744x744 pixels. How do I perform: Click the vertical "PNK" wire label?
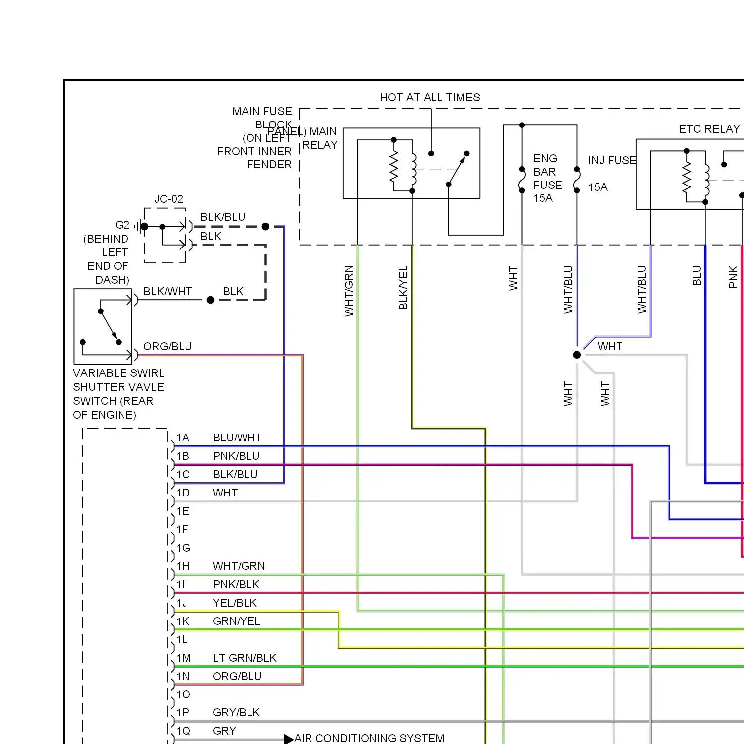(733, 277)
